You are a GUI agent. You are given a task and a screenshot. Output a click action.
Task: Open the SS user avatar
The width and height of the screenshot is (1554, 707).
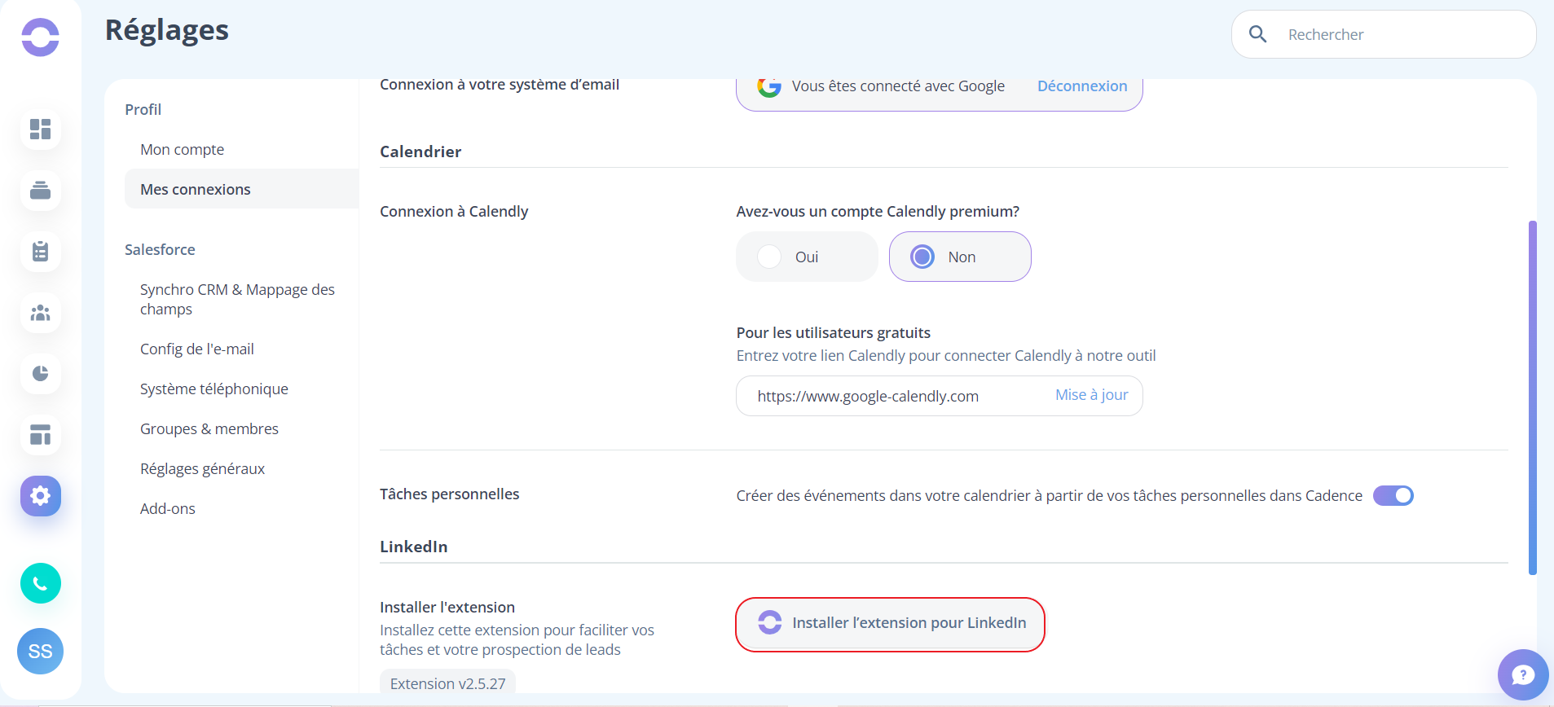click(x=40, y=651)
